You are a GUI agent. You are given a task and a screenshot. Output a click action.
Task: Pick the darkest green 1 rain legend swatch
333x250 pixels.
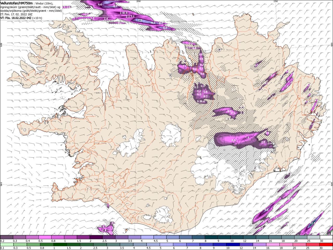60,245
